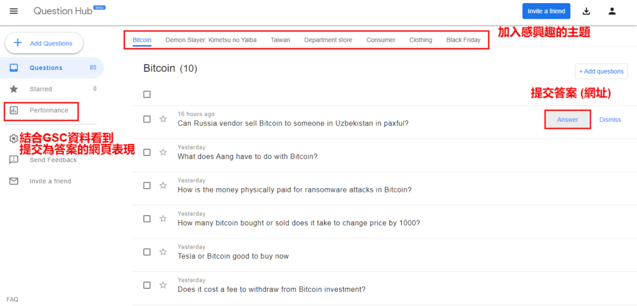Click the + Add questions button at right
Viewport: 637px width, 306px height.
(602, 71)
